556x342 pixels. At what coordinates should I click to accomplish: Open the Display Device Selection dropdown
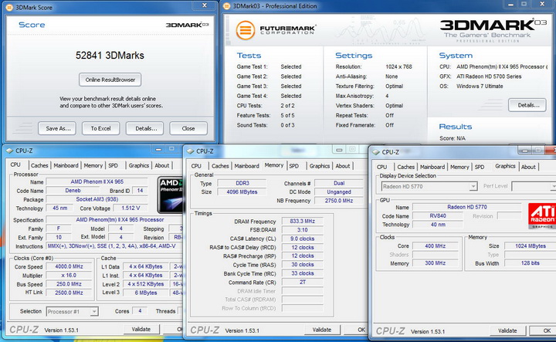click(429, 186)
